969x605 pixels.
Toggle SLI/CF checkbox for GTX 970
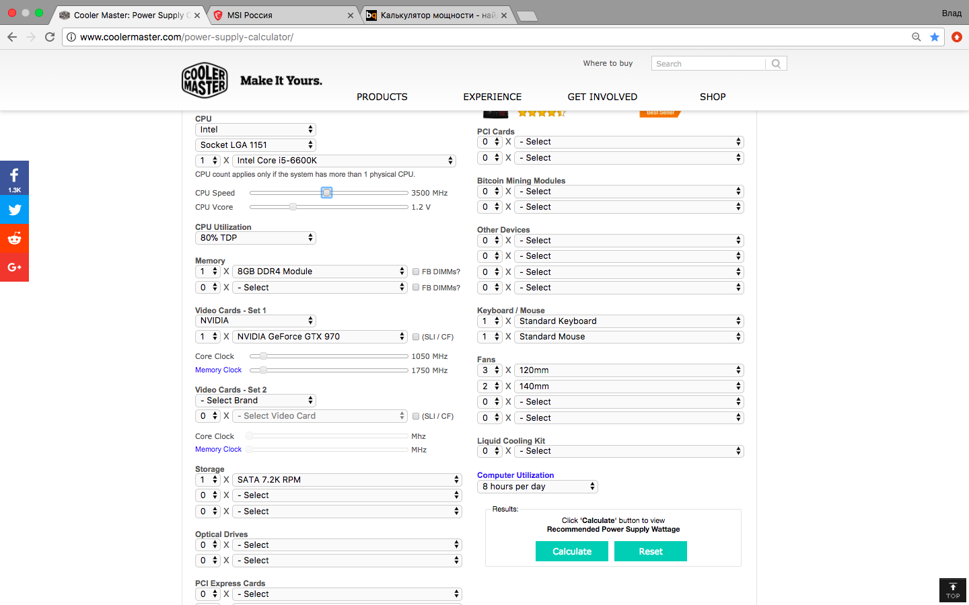pos(416,337)
